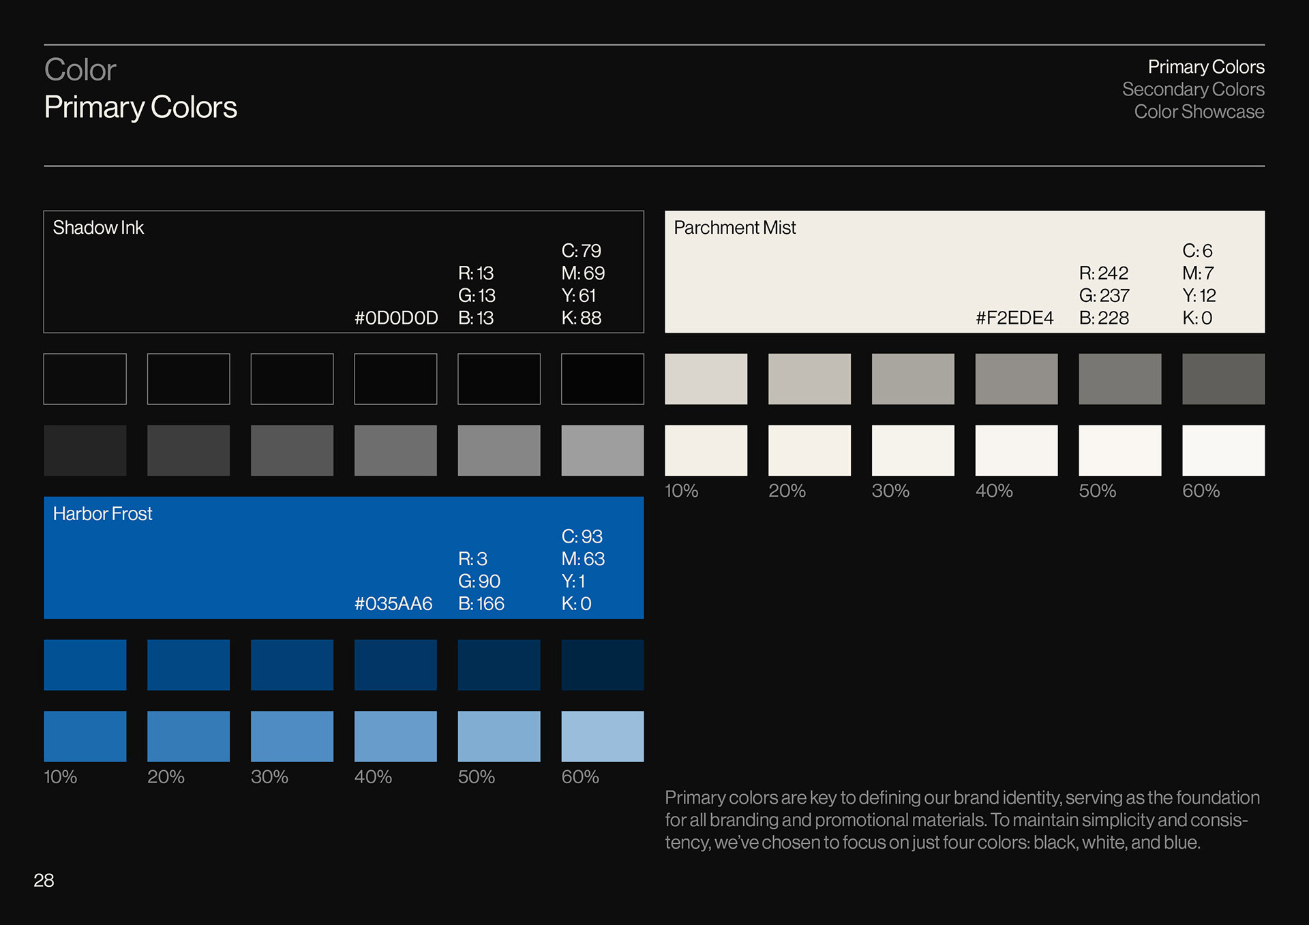1309x925 pixels.
Task: Click the page number 28
Action: [x=44, y=881]
